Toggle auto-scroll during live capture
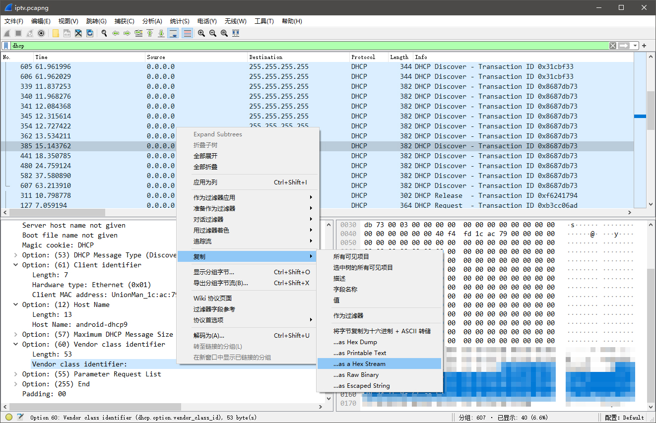This screenshot has height=423, width=656. point(173,33)
